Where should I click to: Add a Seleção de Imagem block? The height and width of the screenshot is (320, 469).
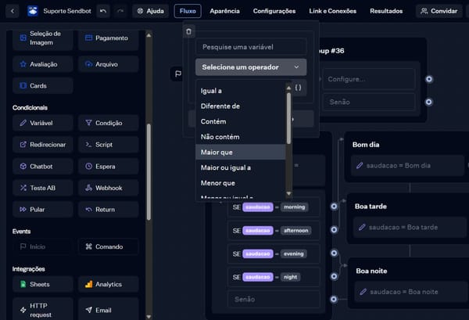43,38
